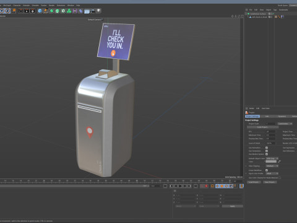Click the purple Bend deformer icon
Screen dimensions: 297x223
pyautogui.click(x=75, y=11)
